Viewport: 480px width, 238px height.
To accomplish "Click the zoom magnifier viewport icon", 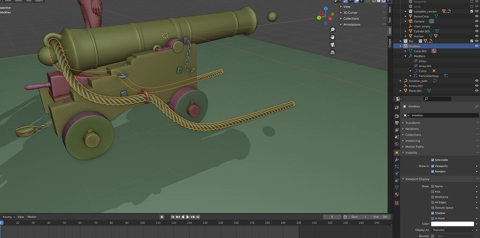I will 332,29.
